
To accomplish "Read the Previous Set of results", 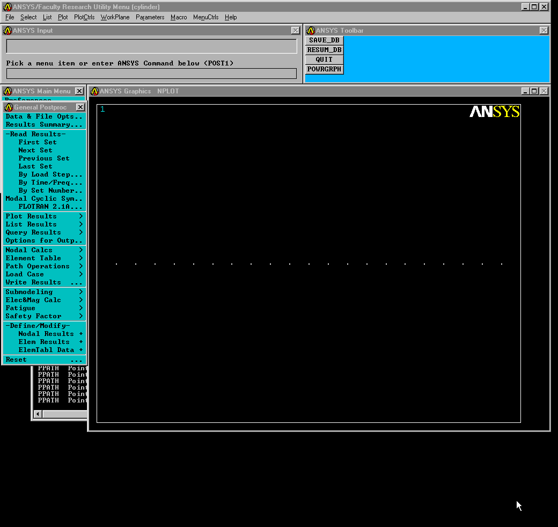I will [44, 158].
